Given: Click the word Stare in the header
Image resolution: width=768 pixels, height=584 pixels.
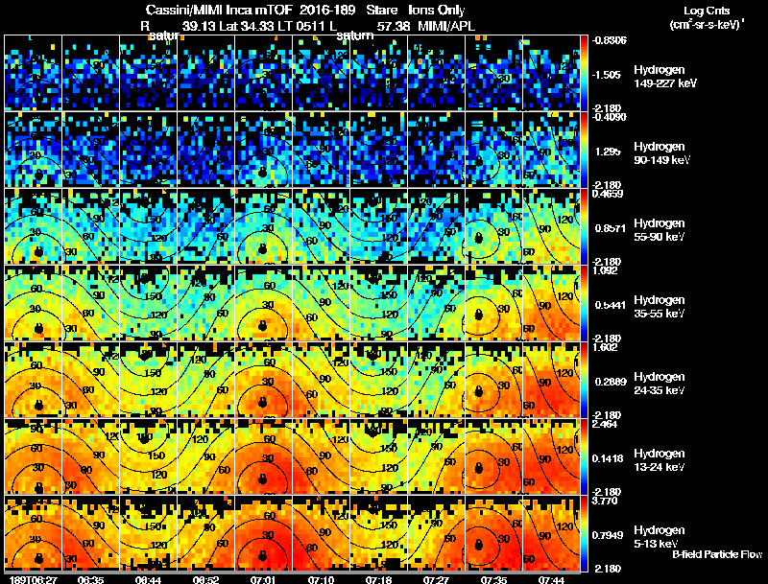Looking at the screenshot, I should (381, 10).
